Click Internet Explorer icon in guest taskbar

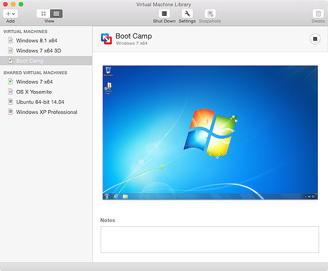[116, 196]
